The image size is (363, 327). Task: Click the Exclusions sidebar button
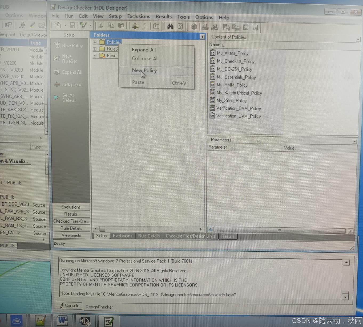pyautogui.click(x=71, y=207)
